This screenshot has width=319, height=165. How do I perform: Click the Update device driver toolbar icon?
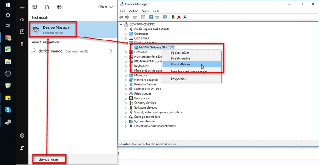[x=173, y=17]
